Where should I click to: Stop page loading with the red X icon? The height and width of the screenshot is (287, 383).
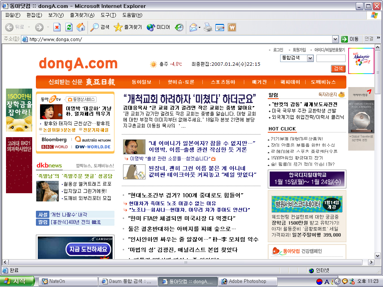(x=57, y=27)
